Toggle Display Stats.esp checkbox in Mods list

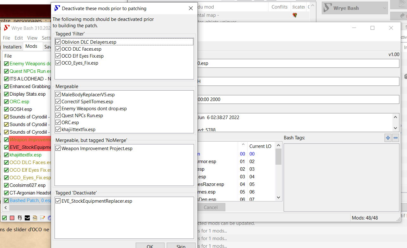point(6,94)
